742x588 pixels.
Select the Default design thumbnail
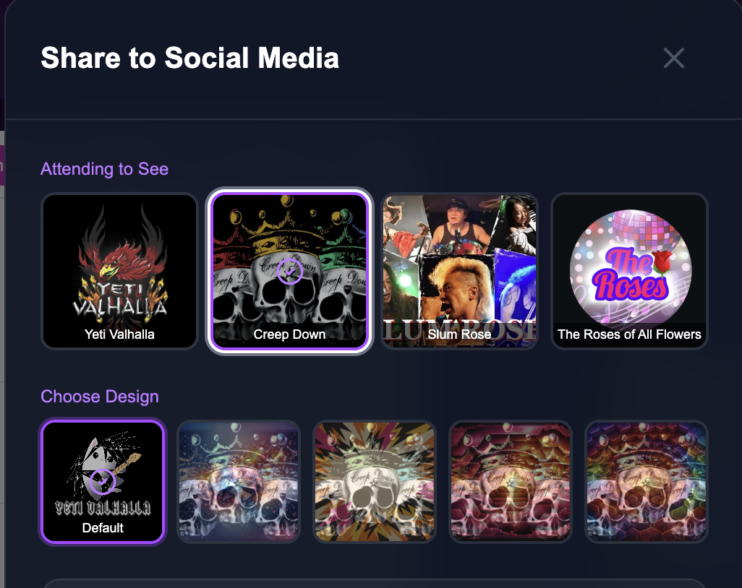(x=103, y=481)
